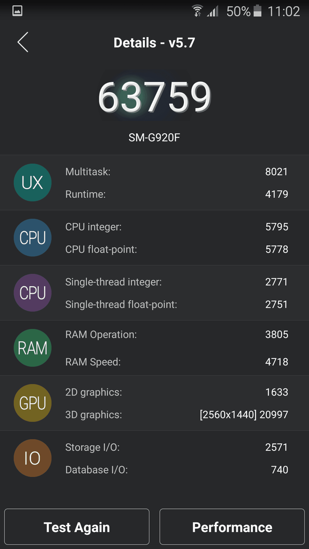The image size is (309, 549).
Task: Select the Database I/O score row
Action: pos(177,470)
